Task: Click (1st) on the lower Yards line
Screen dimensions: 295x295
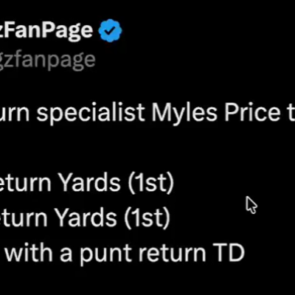Action: [147, 218]
